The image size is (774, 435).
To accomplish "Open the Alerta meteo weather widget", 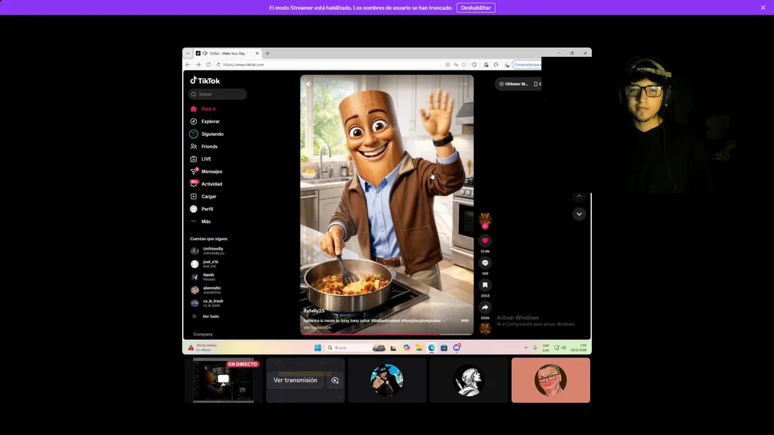I will pos(203,348).
